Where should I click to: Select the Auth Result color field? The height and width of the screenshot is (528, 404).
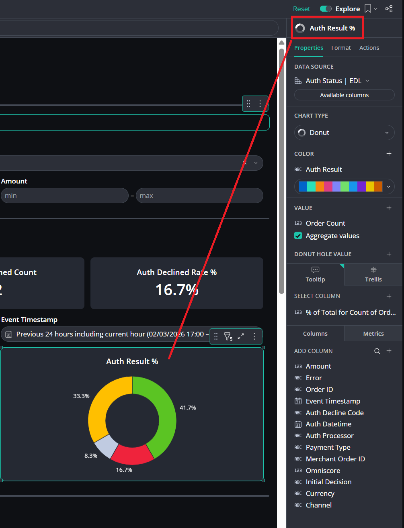tap(324, 169)
